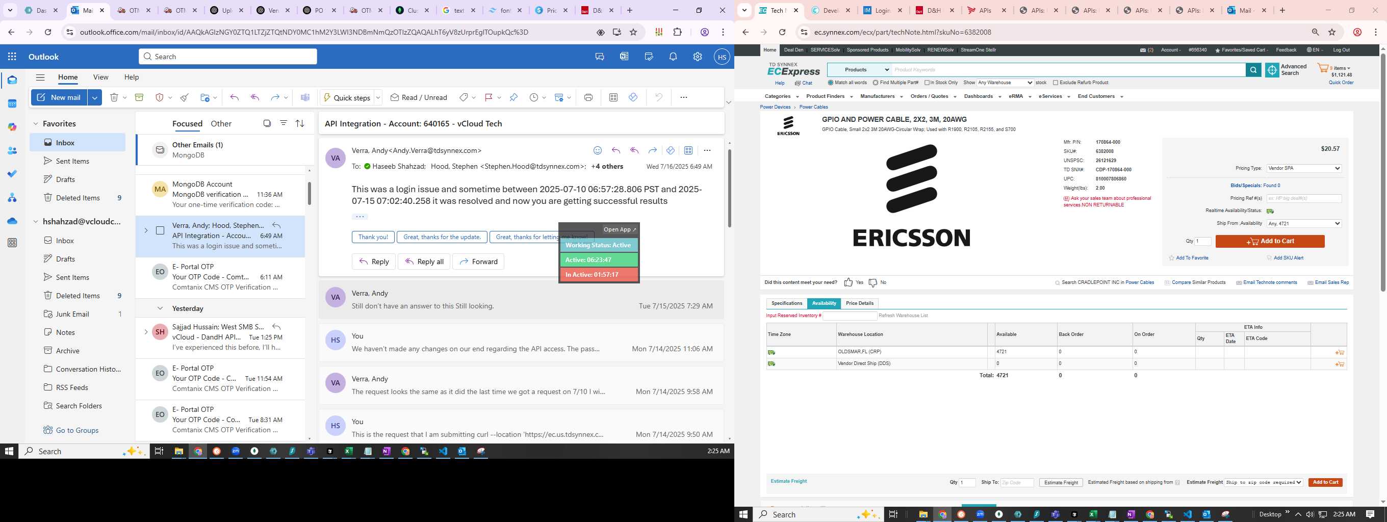Open Any Warehouse stock dropdown
This screenshot has height=522, width=1387.
pos(1005,83)
